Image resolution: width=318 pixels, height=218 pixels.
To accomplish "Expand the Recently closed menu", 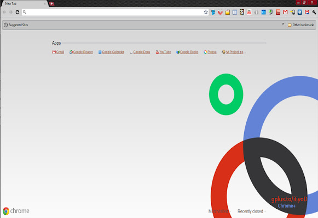I will [x=252, y=211].
